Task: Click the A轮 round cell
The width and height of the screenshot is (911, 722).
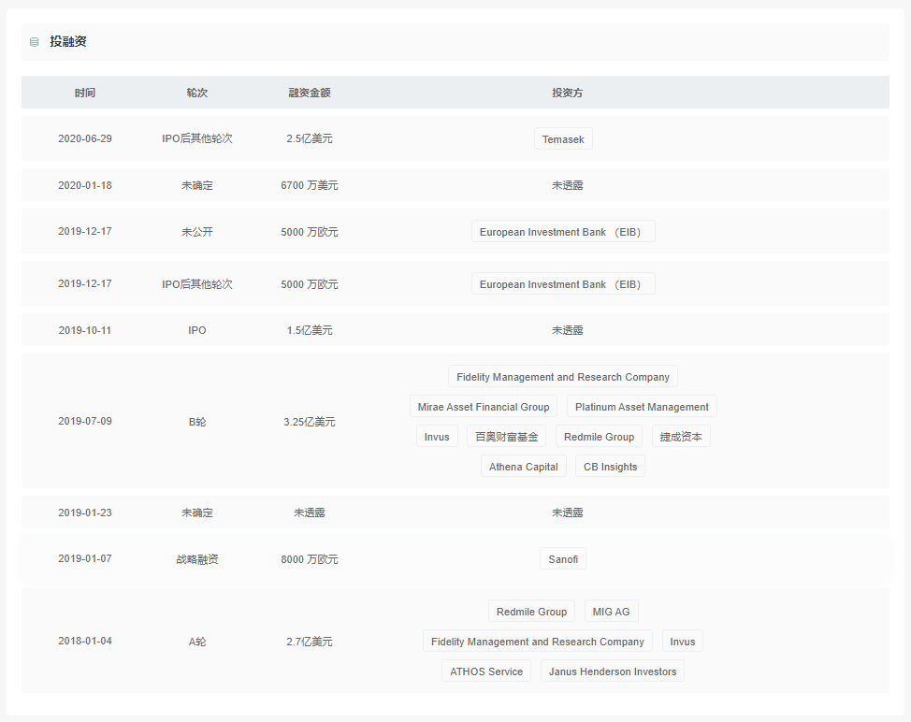Action: 197,641
